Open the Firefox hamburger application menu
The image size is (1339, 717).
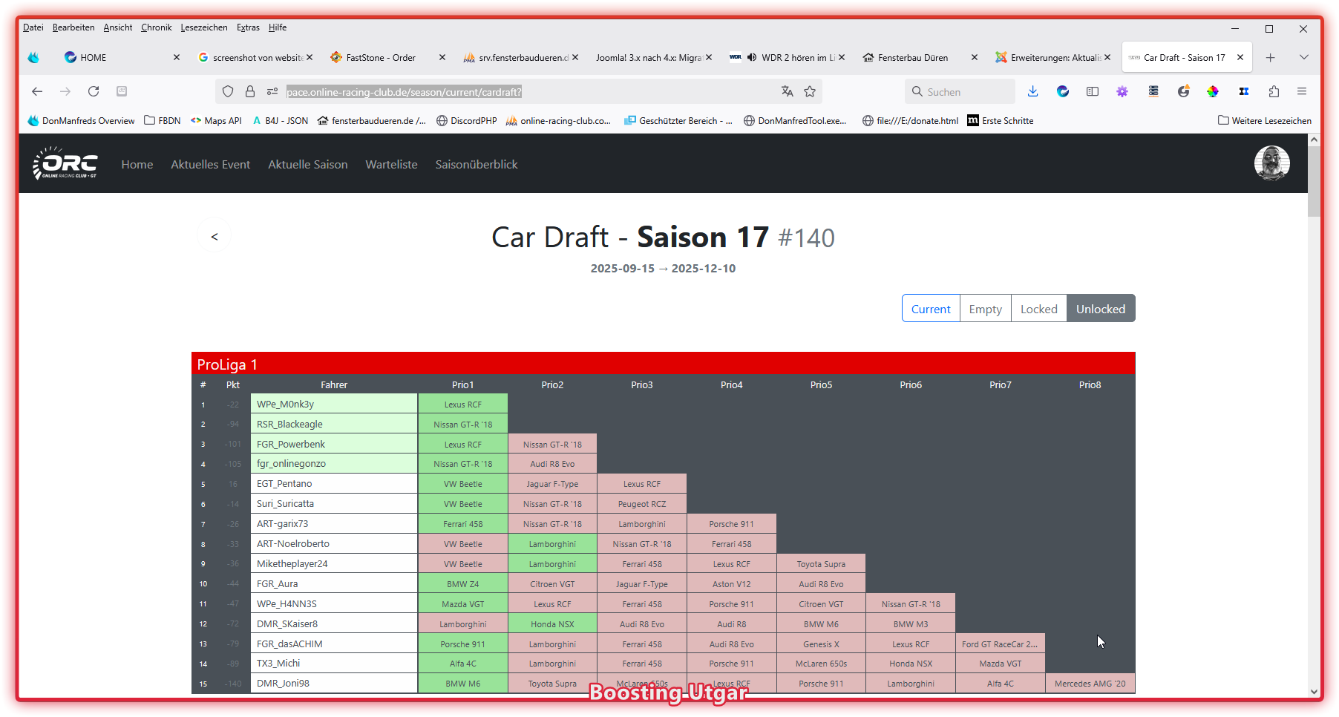[1302, 91]
